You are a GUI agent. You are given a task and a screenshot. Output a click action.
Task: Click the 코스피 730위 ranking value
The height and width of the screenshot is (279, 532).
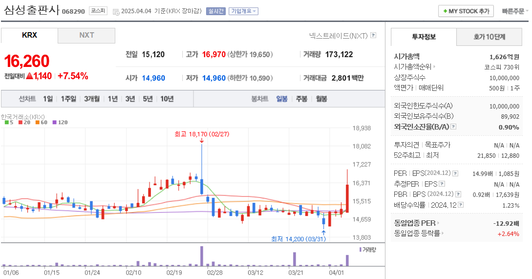coord(502,67)
